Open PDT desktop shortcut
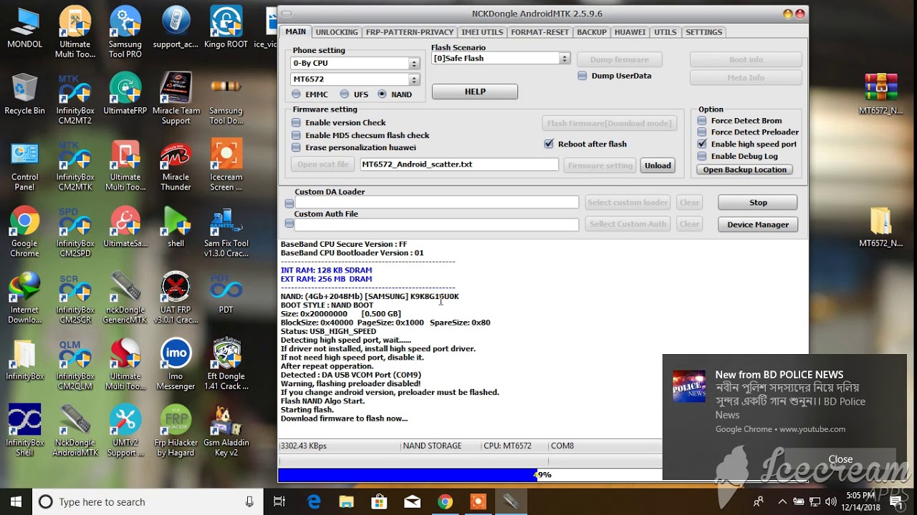The height and width of the screenshot is (515, 917). pyautogui.click(x=226, y=294)
